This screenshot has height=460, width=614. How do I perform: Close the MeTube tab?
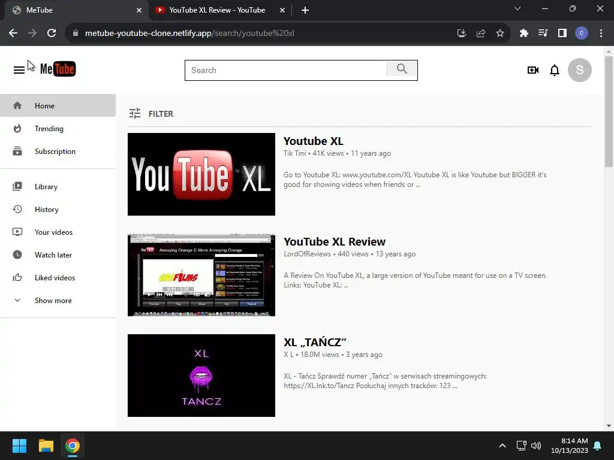point(139,10)
